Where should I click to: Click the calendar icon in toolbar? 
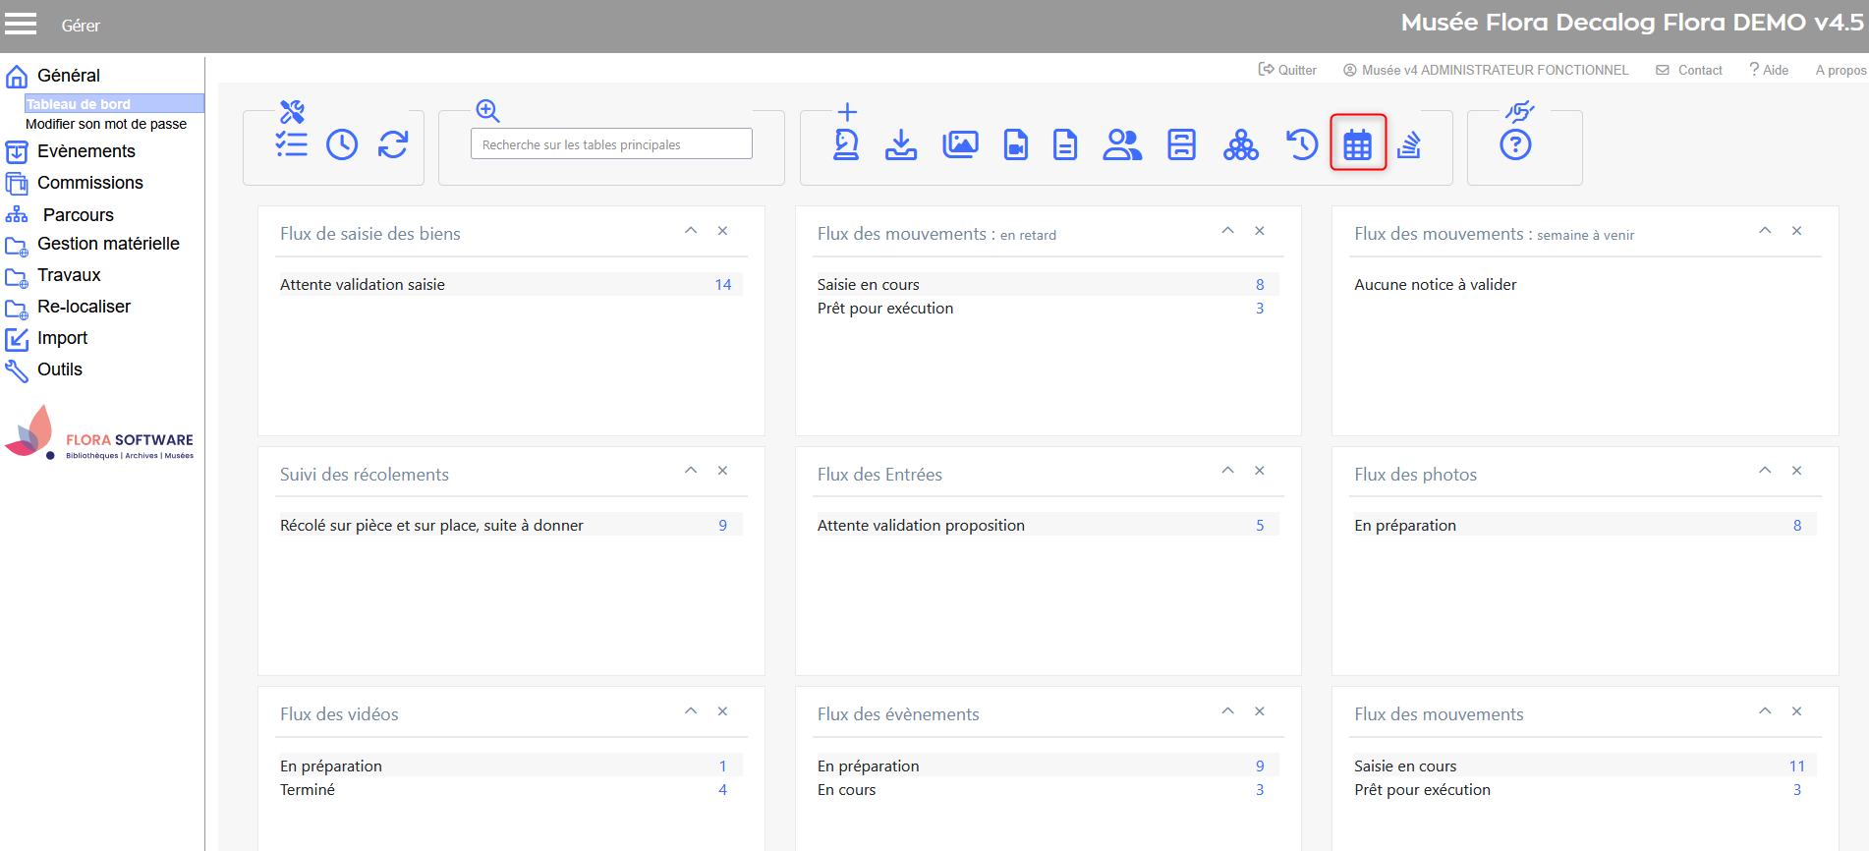(1357, 144)
